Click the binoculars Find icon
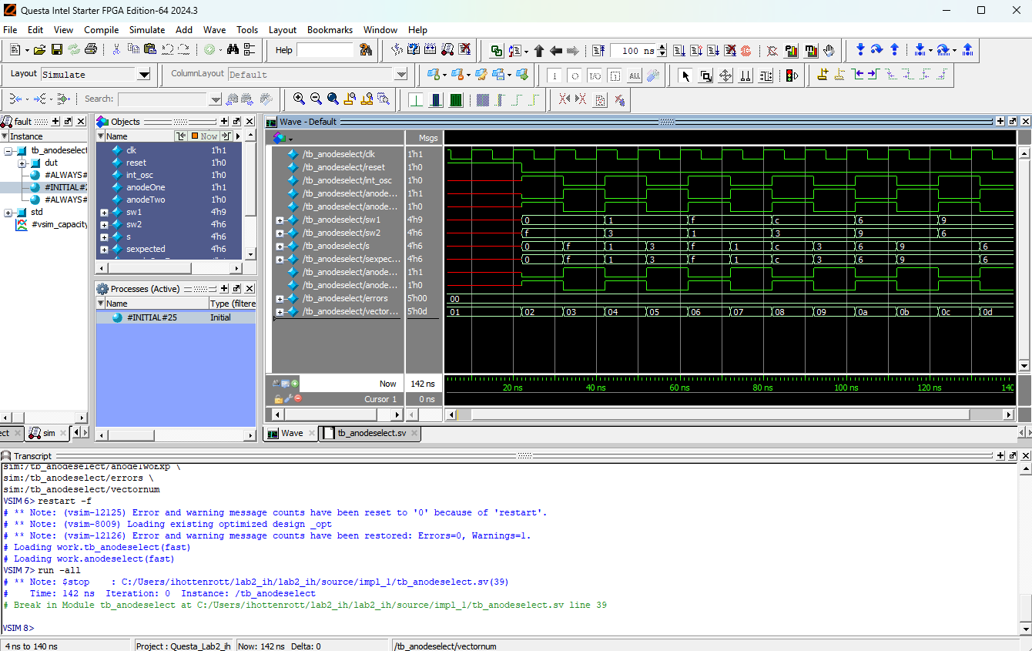 point(233,50)
